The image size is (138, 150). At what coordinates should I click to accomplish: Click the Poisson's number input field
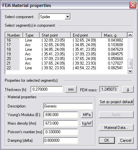[61, 132]
